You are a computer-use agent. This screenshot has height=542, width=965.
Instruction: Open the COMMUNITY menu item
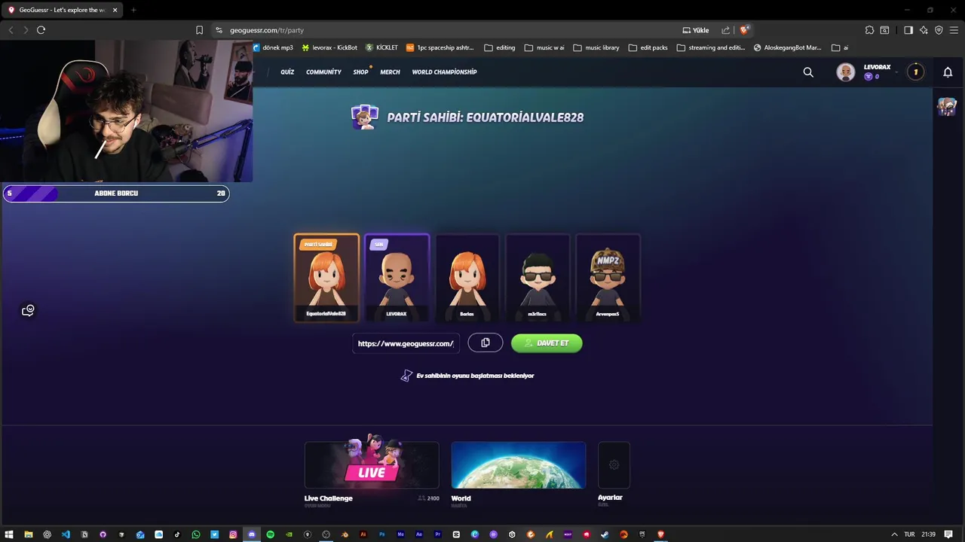pyautogui.click(x=323, y=72)
